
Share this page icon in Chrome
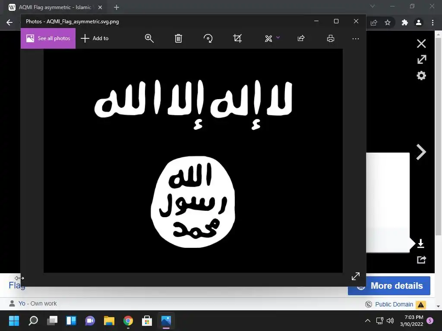374,22
